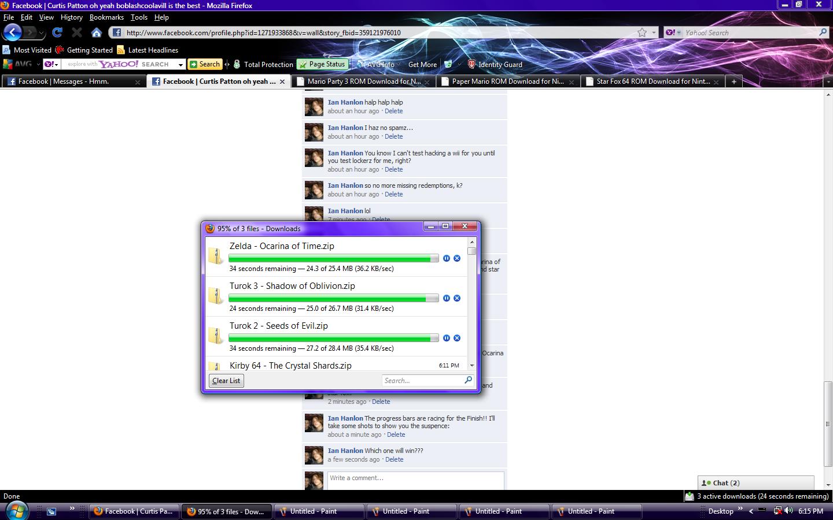Open the Getting Started bookmark

click(x=84, y=50)
